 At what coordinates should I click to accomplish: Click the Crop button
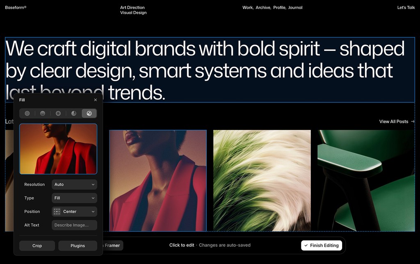coord(37,246)
